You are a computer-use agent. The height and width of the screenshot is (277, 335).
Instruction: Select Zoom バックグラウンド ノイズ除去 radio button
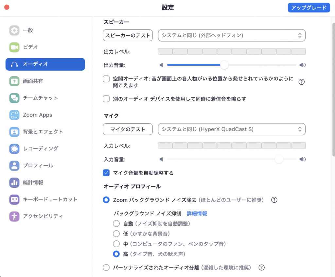[x=106, y=200]
